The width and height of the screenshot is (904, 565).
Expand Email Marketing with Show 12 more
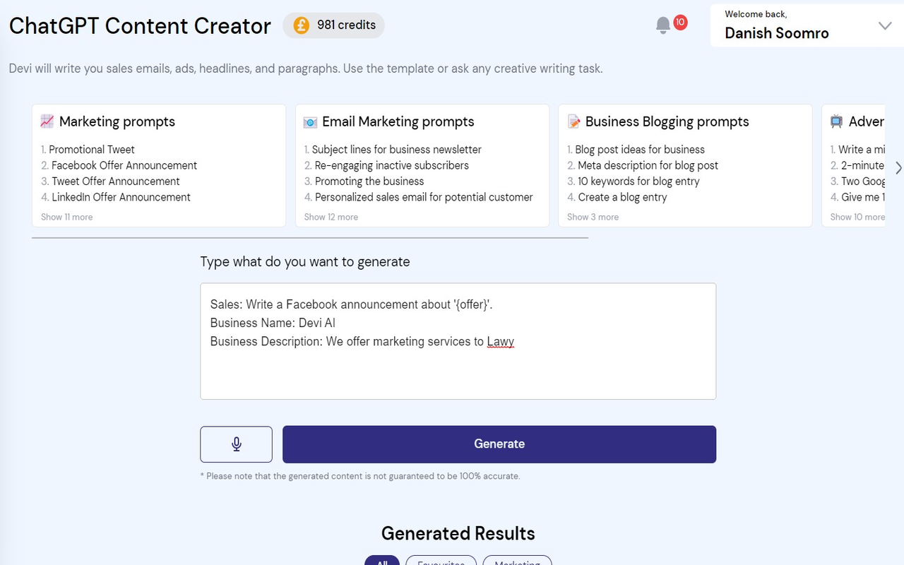(x=331, y=217)
